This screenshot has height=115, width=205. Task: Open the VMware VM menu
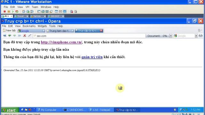coord(27,7)
